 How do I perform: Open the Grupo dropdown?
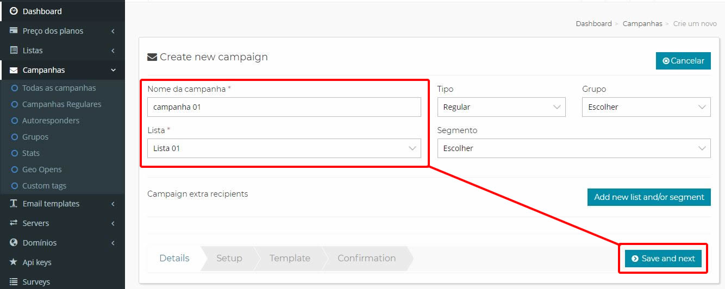[x=646, y=107]
